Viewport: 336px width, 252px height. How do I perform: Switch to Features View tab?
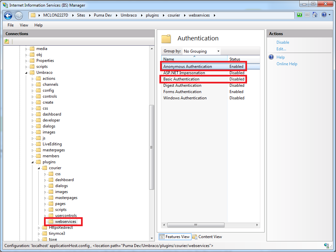tap(175, 237)
